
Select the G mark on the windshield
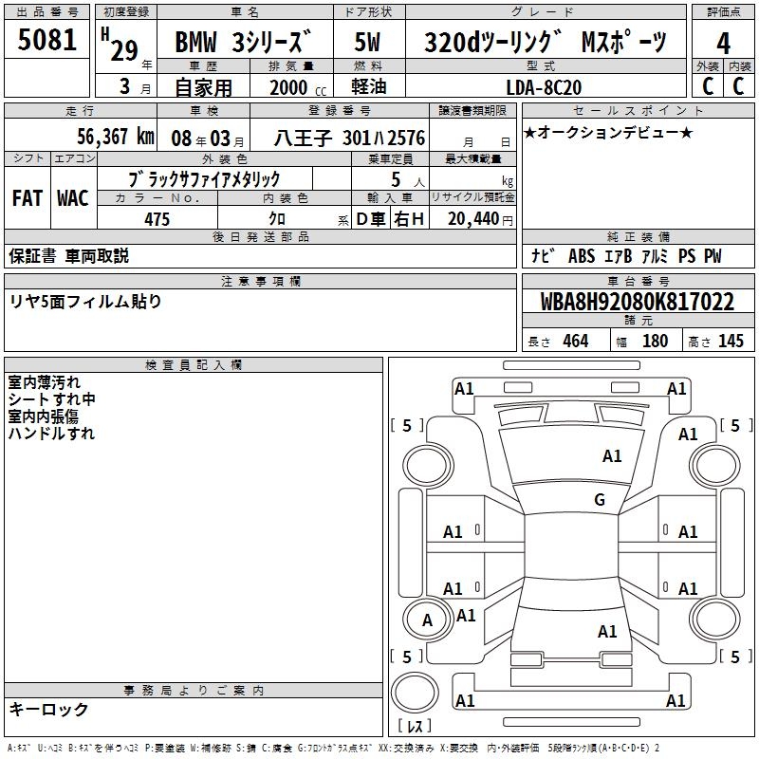[600, 500]
